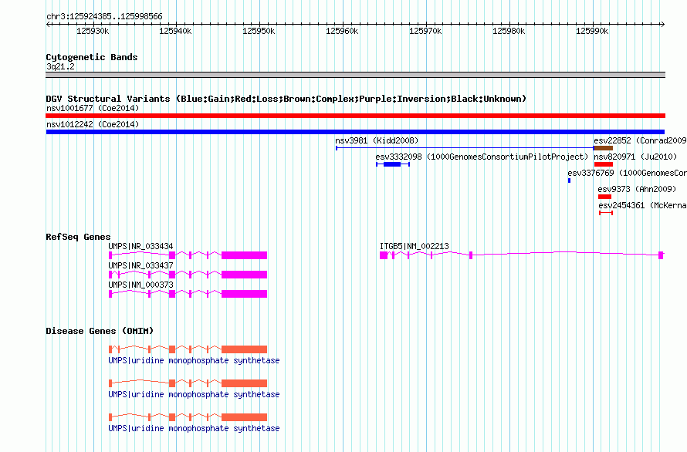
Task: Select the nsv1001677 (Coe2014) label
Action: pyautogui.click(x=93, y=108)
